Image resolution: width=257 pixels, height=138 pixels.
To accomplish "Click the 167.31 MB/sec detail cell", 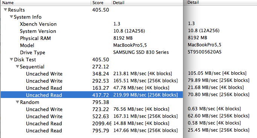I will click(146, 116).
